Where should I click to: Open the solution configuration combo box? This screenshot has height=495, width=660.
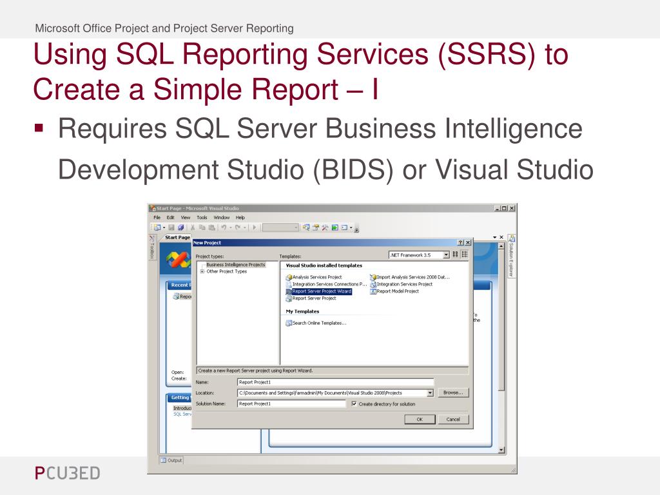tap(280, 228)
